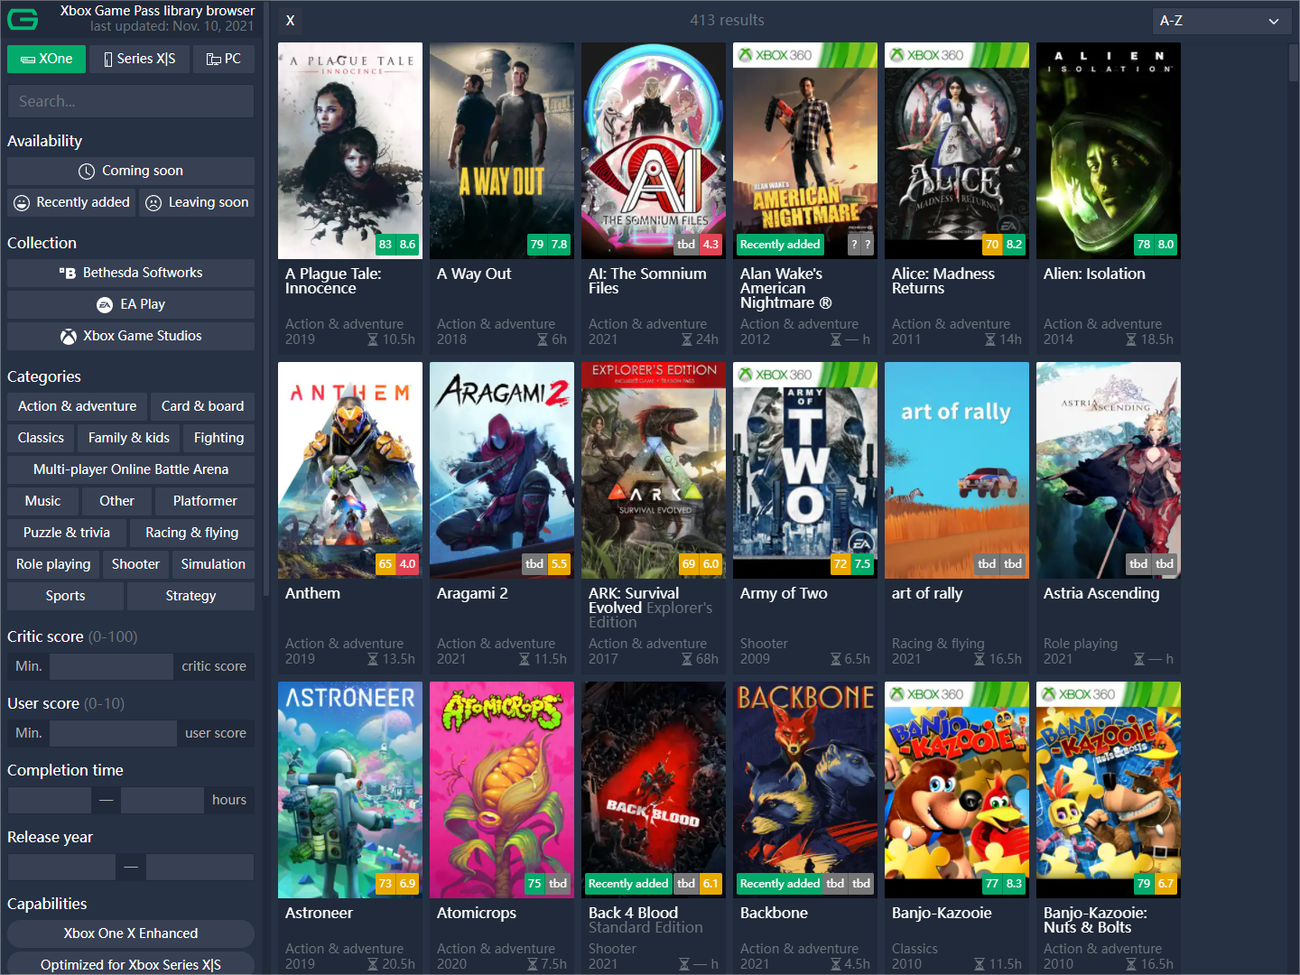This screenshot has width=1300, height=975.
Task: Select the Puzzle & trivia category
Action: pyautogui.click(x=66, y=533)
